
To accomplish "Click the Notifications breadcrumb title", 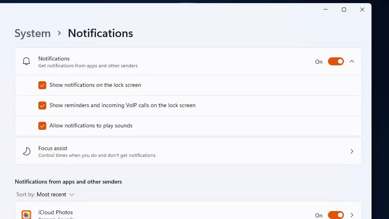I will (x=100, y=33).
